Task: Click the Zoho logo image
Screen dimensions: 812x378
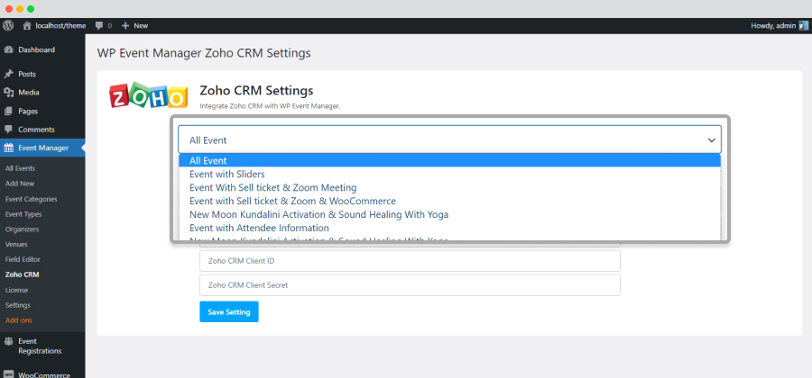Action: click(x=149, y=95)
